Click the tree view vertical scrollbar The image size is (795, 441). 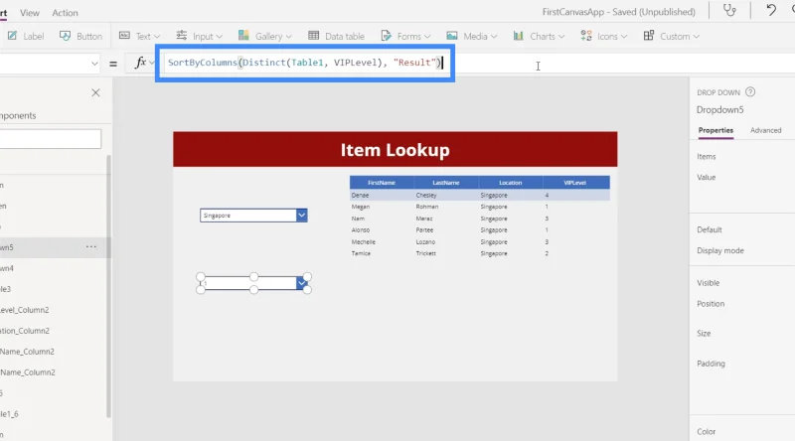[x=108, y=286]
